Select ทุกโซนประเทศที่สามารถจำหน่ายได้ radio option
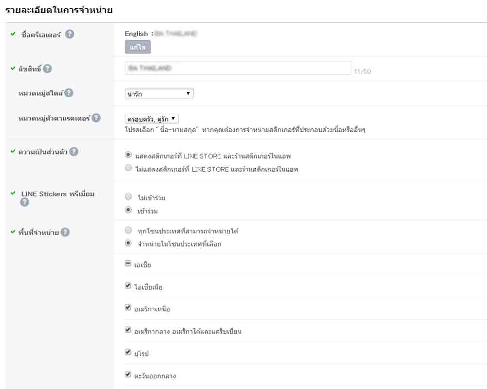The height and width of the screenshot is (389, 487). coord(128,230)
